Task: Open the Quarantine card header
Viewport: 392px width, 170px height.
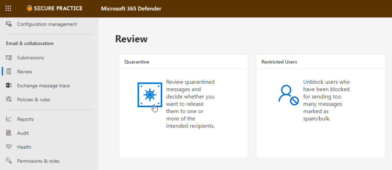Action: (137, 62)
